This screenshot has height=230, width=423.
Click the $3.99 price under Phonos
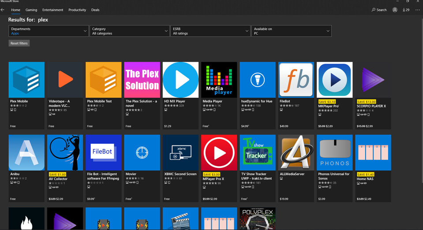[322, 199]
